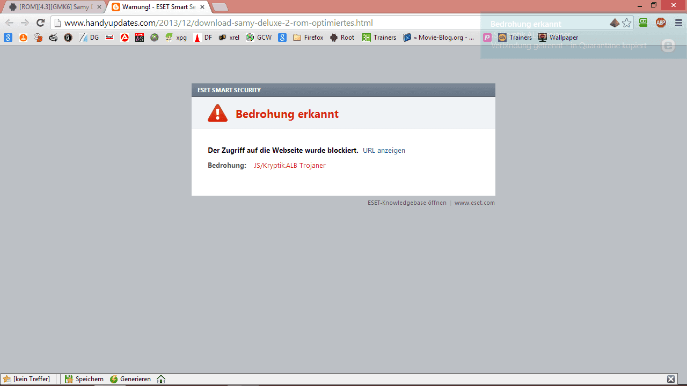This screenshot has height=386, width=687.
Task: Click the brown pyramid icon in address bar
Action: point(615,23)
